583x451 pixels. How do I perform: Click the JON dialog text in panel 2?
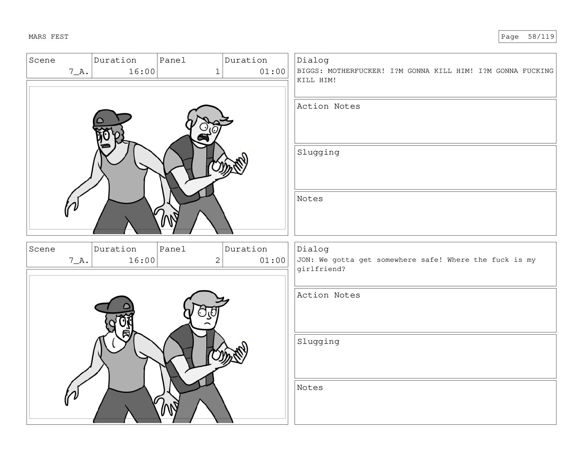tap(416, 264)
